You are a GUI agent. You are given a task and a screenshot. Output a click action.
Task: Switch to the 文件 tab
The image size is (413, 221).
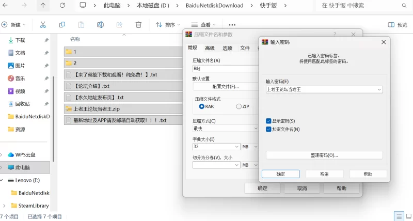pos(245,48)
